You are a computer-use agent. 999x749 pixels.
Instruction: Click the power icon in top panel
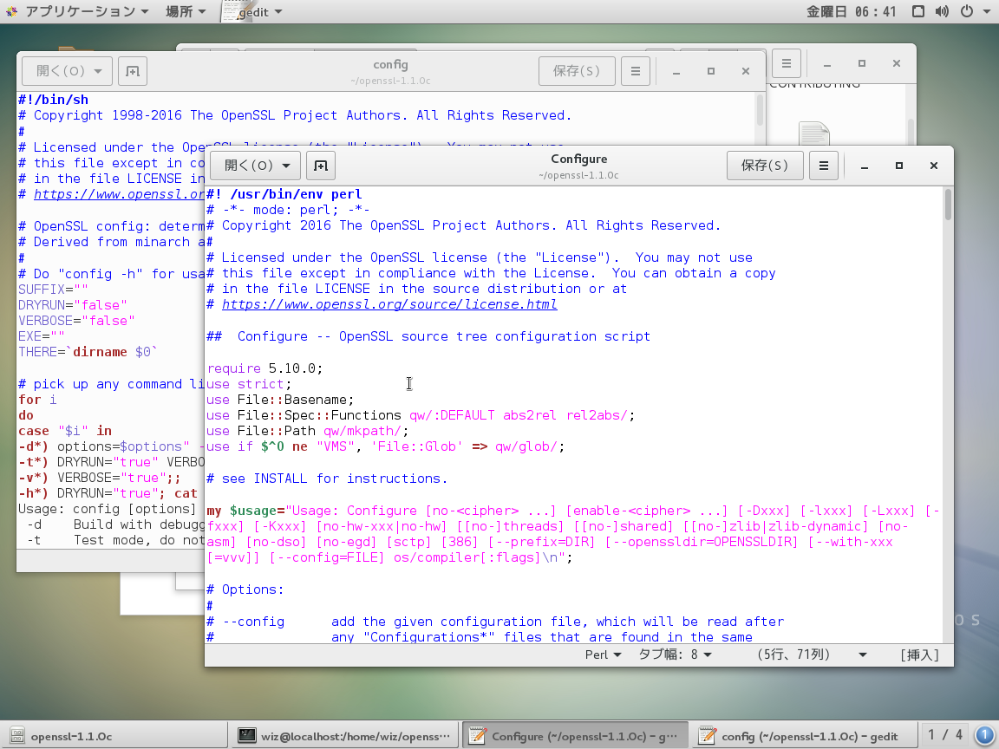point(967,11)
